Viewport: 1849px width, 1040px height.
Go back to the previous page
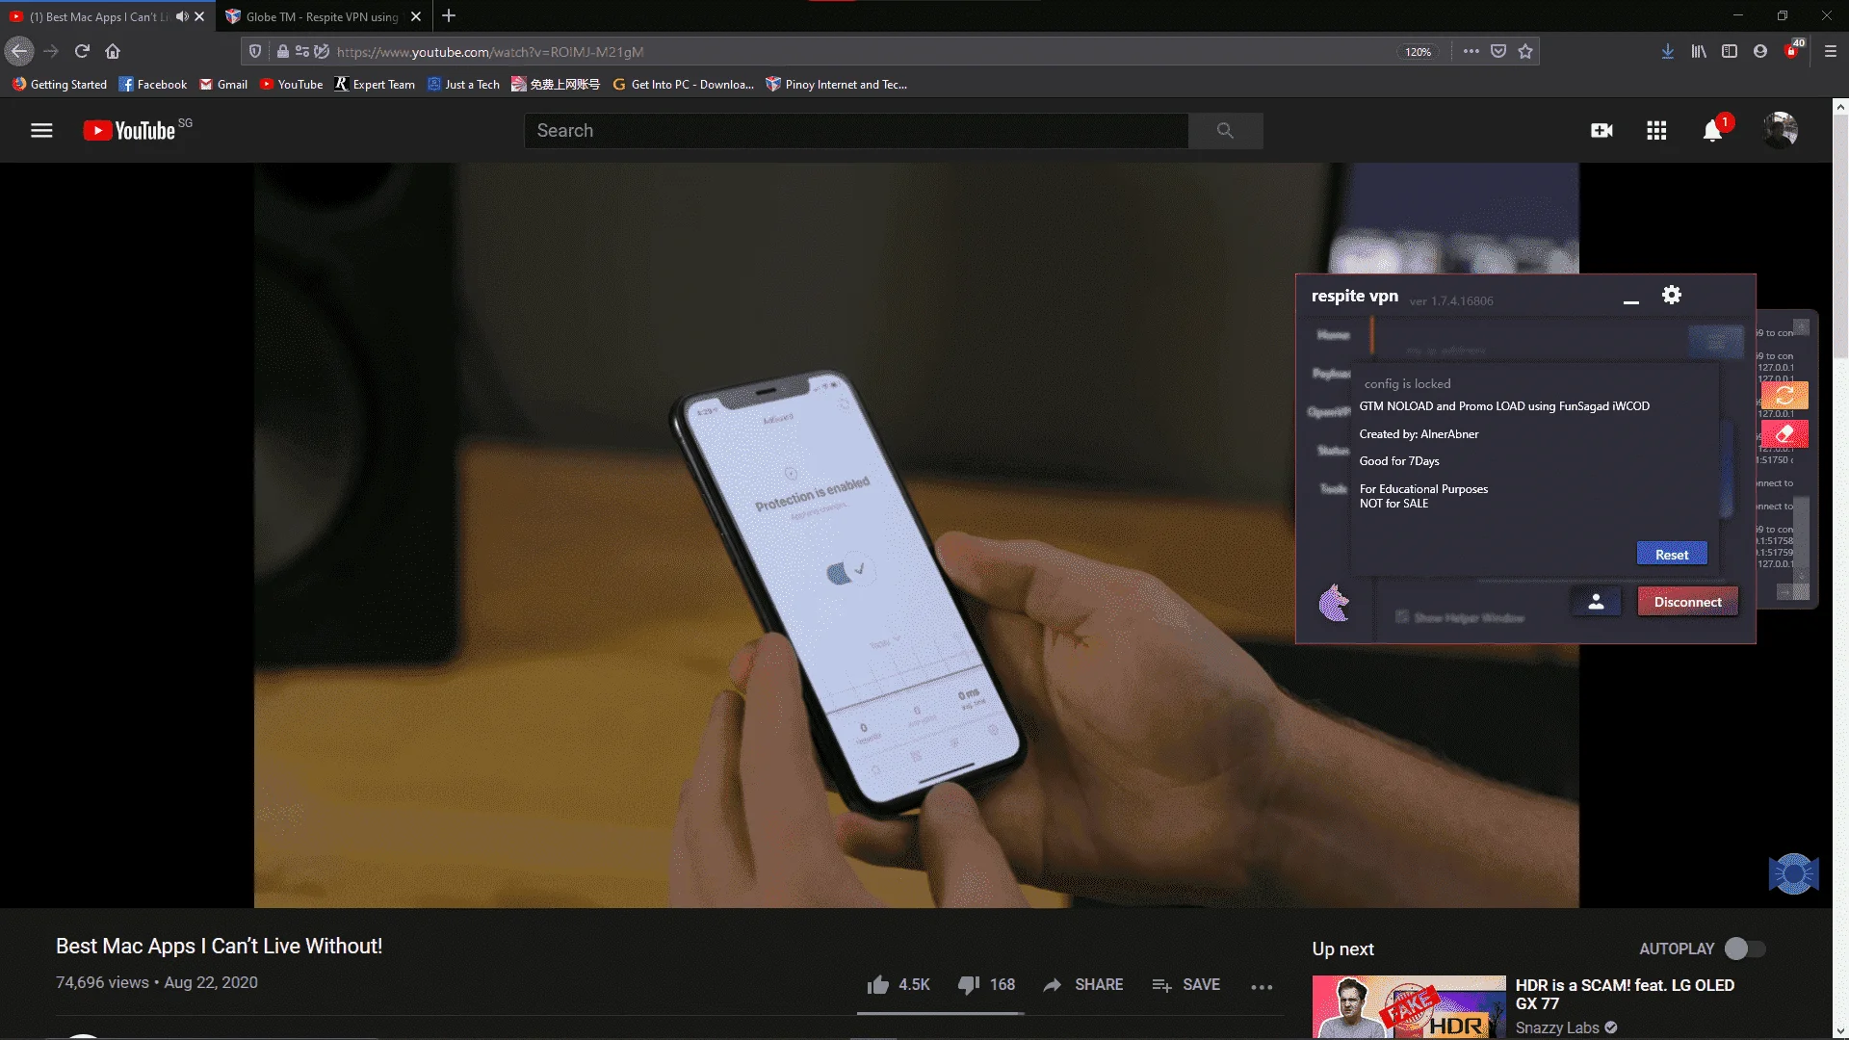coord(19,51)
